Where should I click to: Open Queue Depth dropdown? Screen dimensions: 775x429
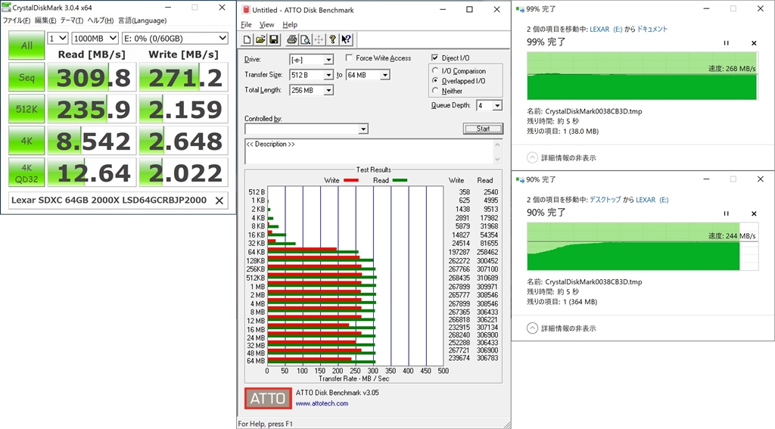(x=497, y=105)
